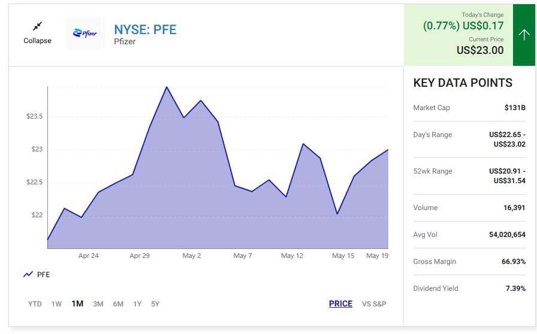This screenshot has height=334, width=537.
Task: Click the Market Cap $131B value
Action: (515, 108)
